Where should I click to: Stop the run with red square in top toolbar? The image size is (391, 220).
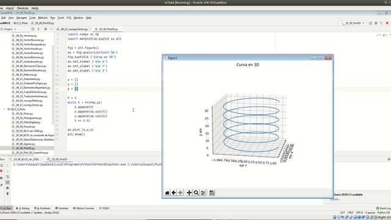click(387, 23)
